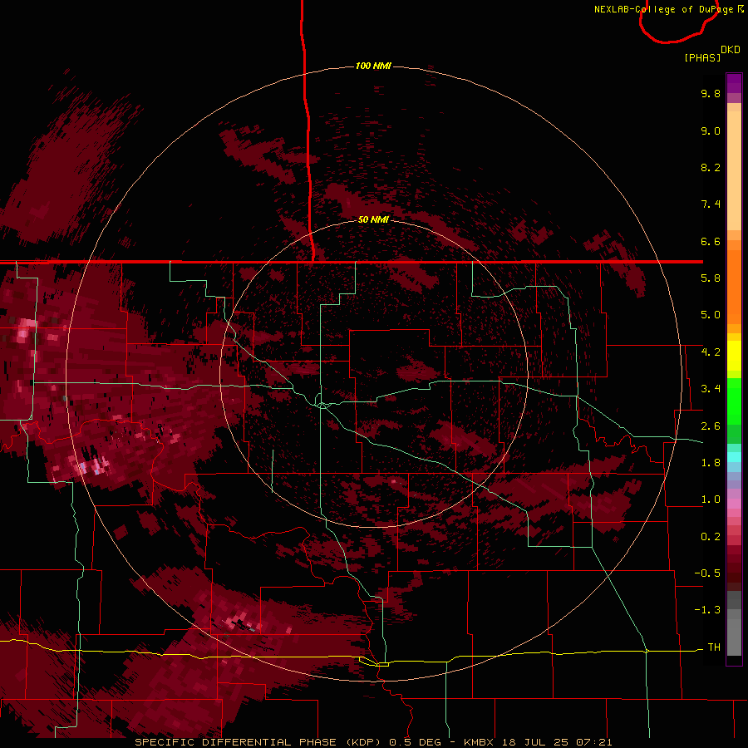Click the 100 NMI range ring label
Viewport: 748px width, 748px height.
tap(373, 66)
